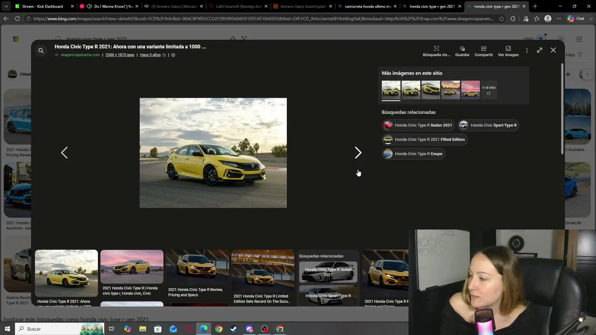Select the fourth site thumbnail with sunset

tap(451, 90)
